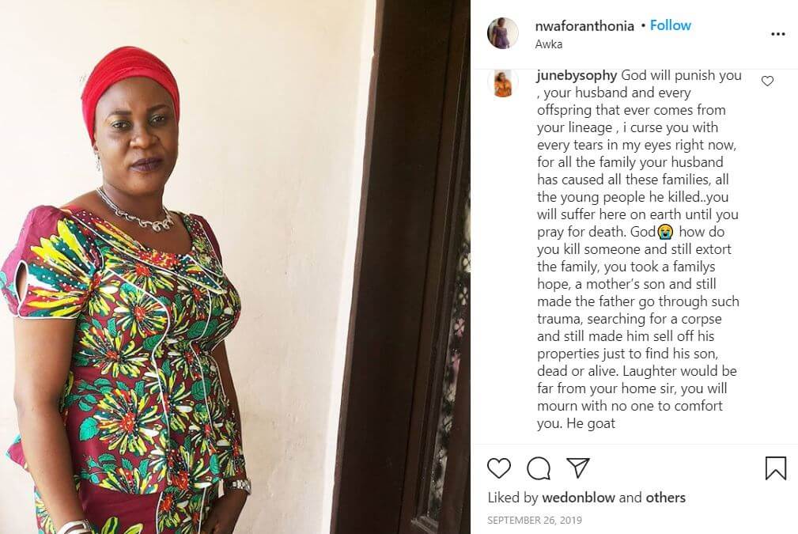Click the dark wooden door in photo
798x534 pixels.
(x=402, y=267)
